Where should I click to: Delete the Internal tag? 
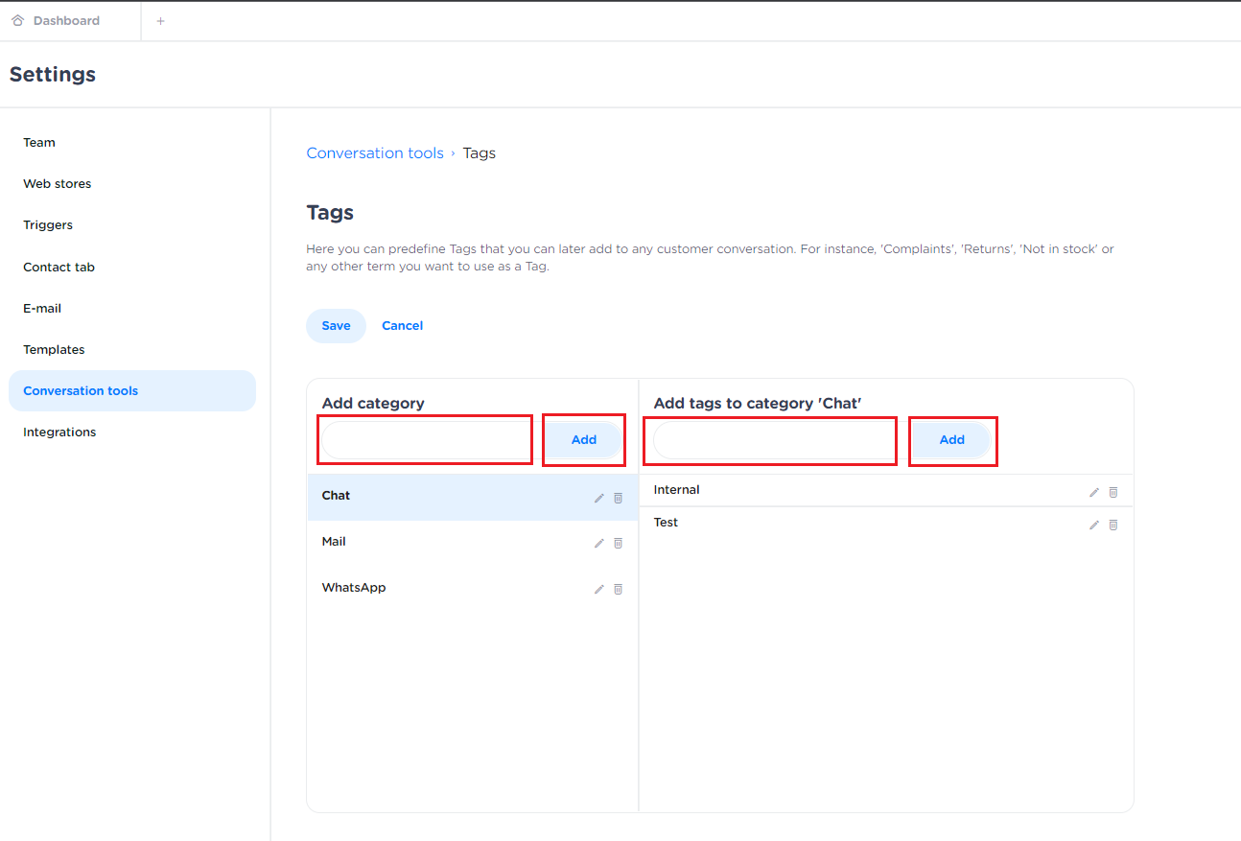(1113, 492)
